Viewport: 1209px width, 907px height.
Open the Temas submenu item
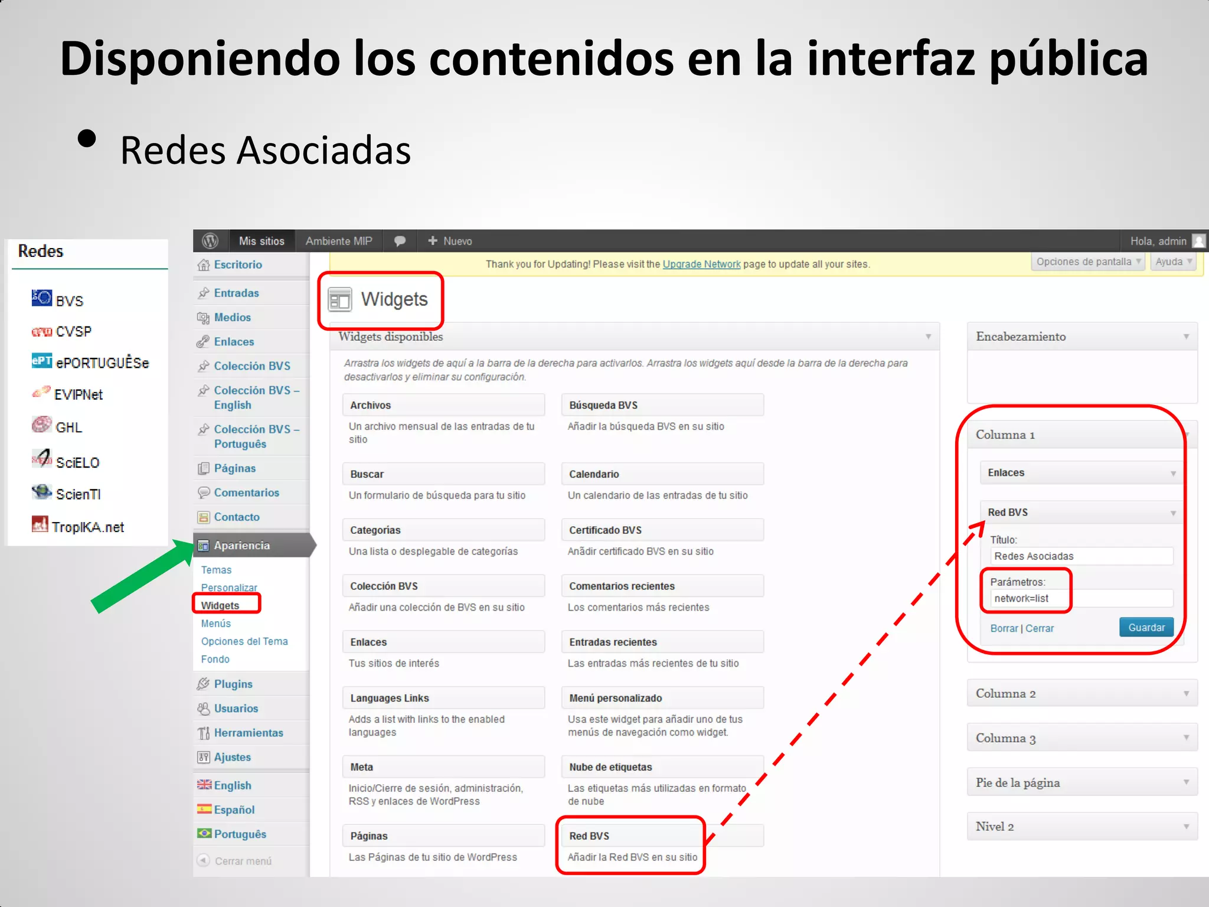point(216,570)
